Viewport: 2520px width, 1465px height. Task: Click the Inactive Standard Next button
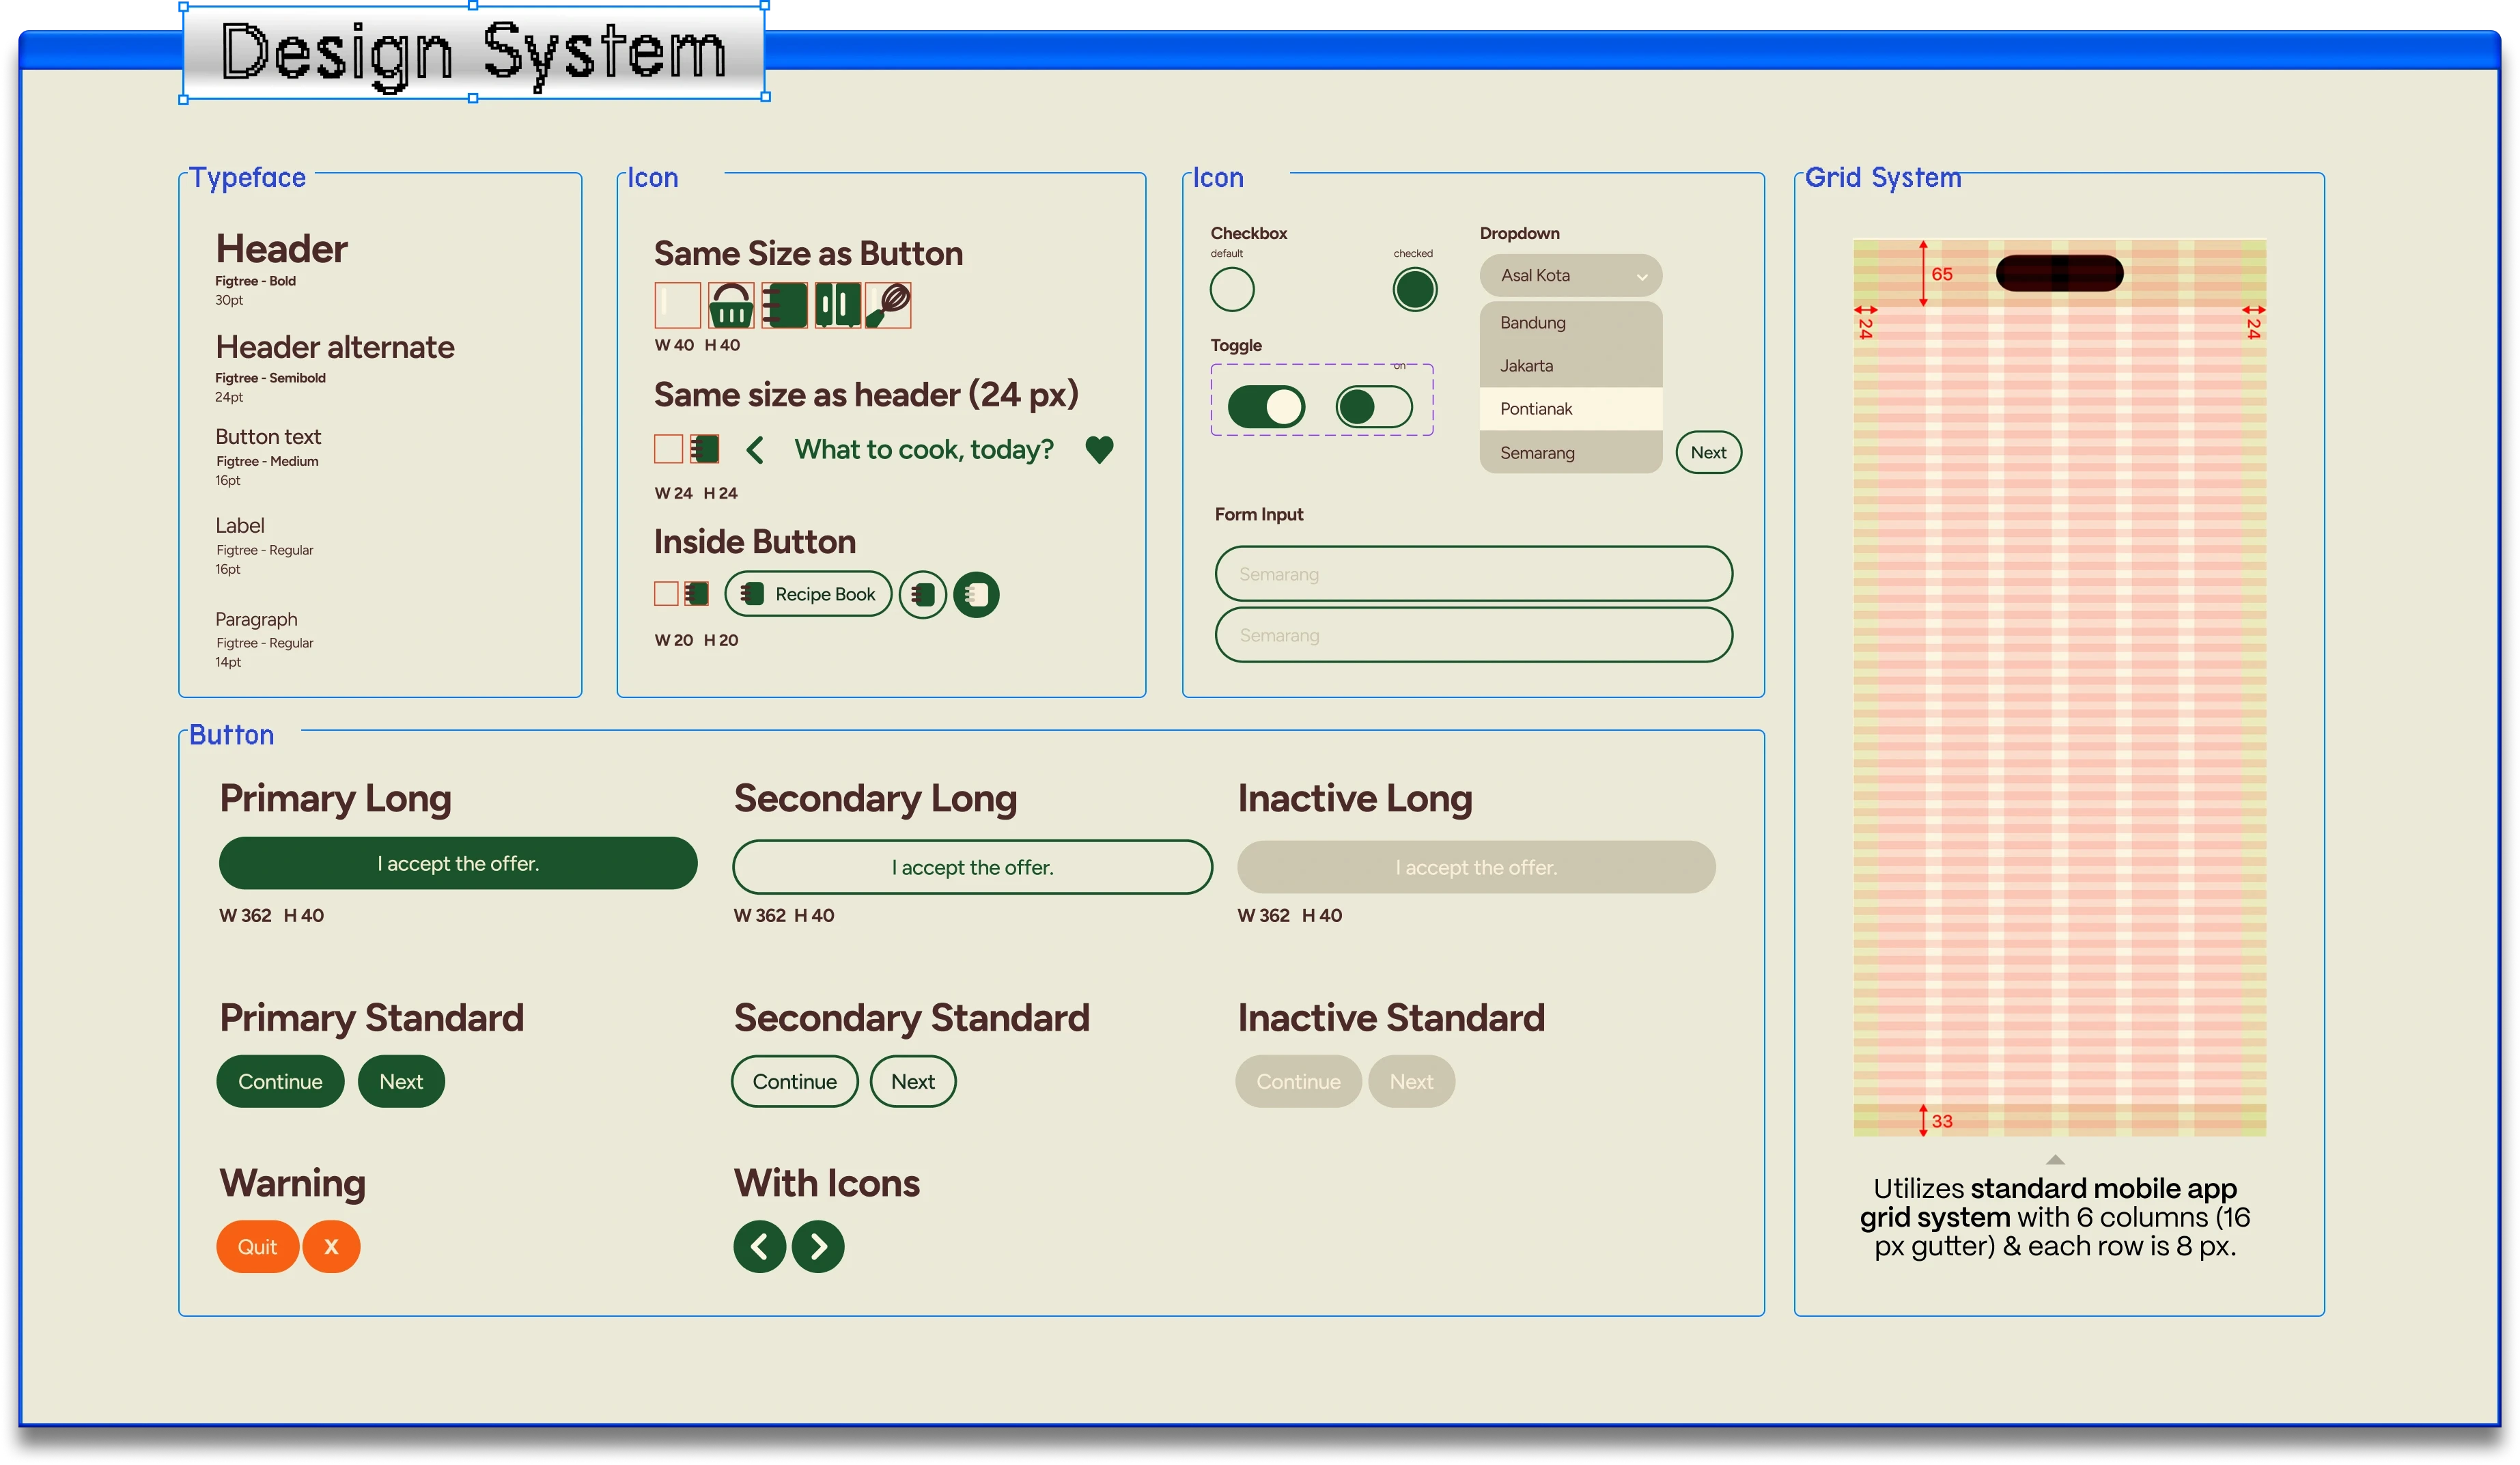(1411, 1081)
